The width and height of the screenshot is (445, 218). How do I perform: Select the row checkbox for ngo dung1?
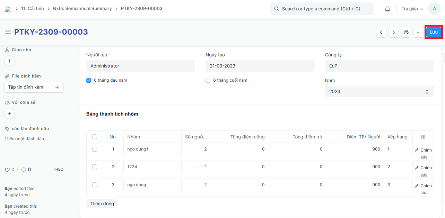click(95, 149)
